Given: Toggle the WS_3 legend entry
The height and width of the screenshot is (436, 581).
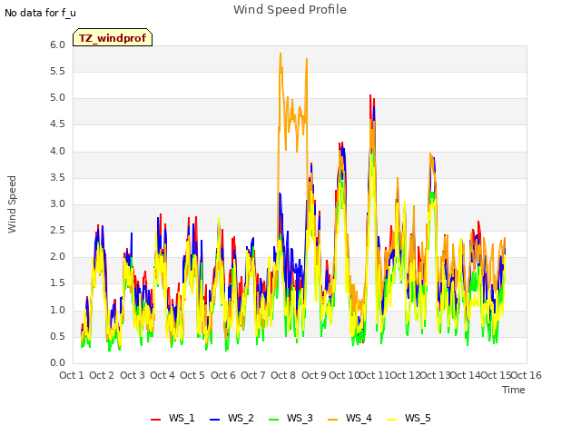Looking at the screenshot, I should click(290, 418).
